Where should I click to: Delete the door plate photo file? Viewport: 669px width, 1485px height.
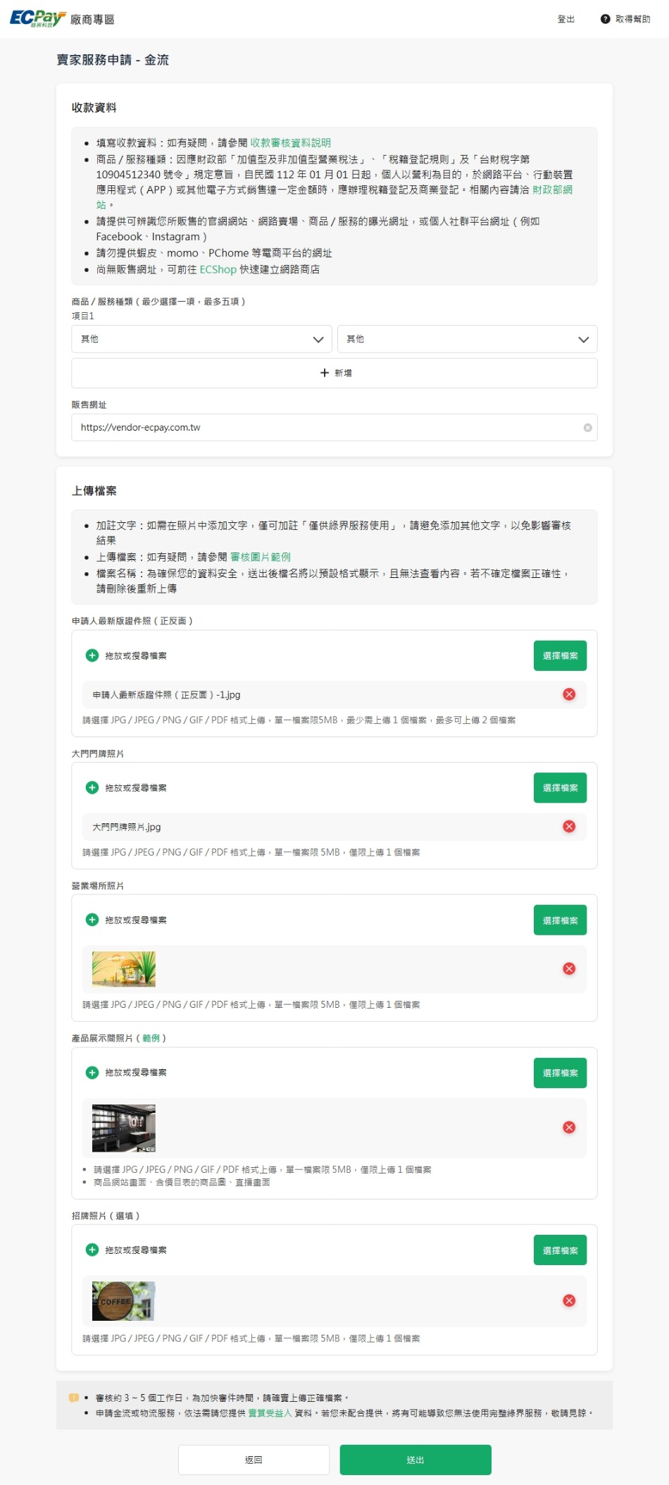[x=569, y=826]
